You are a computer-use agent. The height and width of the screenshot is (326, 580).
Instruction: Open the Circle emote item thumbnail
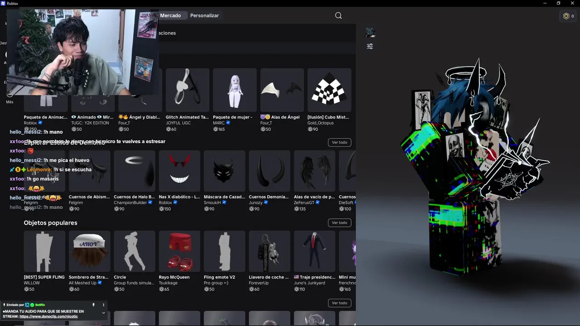click(134, 251)
